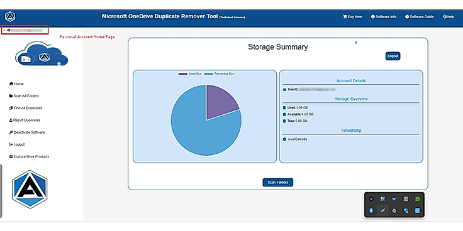This screenshot has height=231, width=463.
Task: Expand the account tree arrow at top left
Action: [x=4, y=30]
